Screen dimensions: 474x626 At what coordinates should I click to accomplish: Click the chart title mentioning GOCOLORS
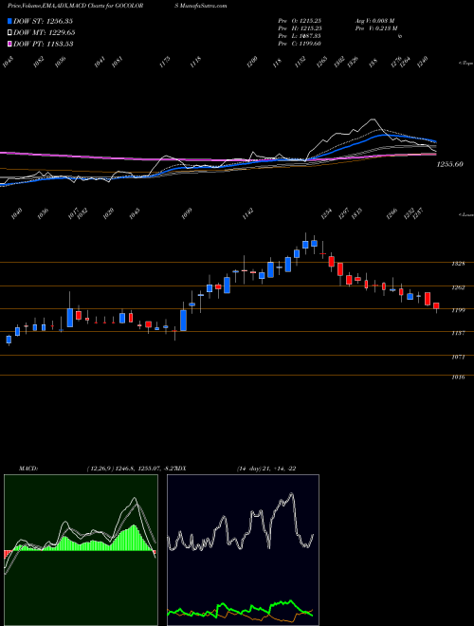pyautogui.click(x=117, y=6)
